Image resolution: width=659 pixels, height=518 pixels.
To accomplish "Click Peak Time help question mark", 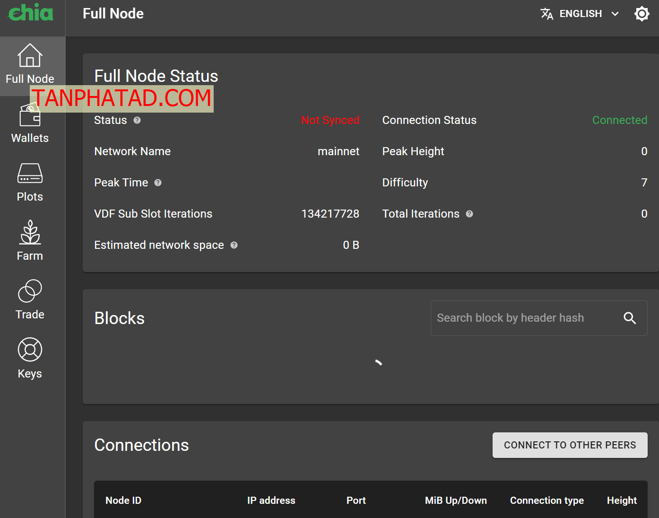I will 158,183.
